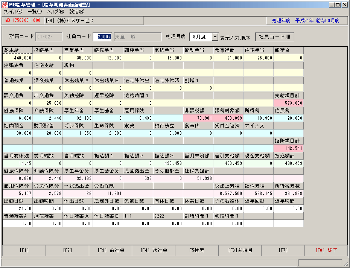Maximize the MB給与管理 window
Image resolution: width=350 pixels, height=268 pixels.
coord(338,5)
